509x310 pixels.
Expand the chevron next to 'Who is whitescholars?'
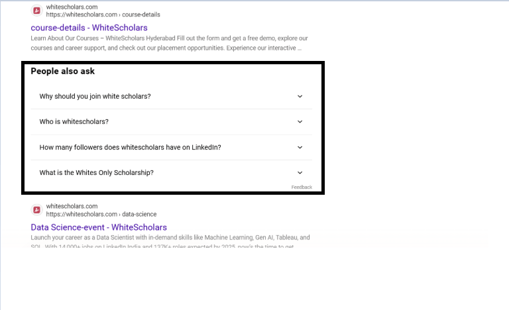pyautogui.click(x=300, y=122)
